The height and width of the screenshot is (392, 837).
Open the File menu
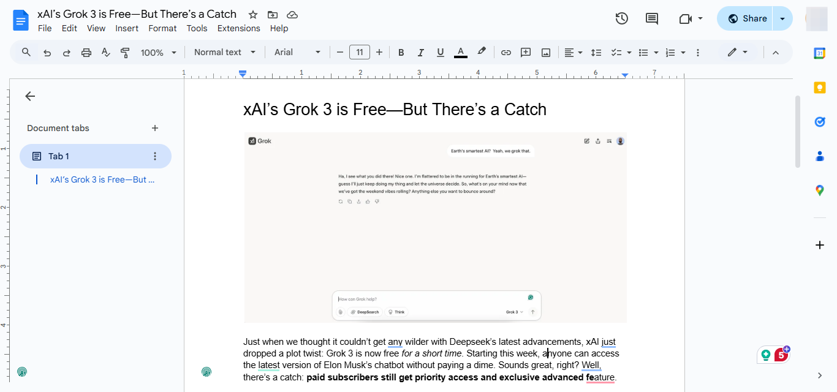(x=45, y=28)
